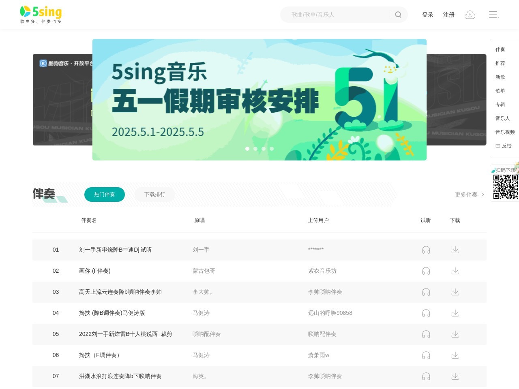The height and width of the screenshot is (389, 519).
Task: Select the third carousel indicator dot
Action: click(x=264, y=149)
